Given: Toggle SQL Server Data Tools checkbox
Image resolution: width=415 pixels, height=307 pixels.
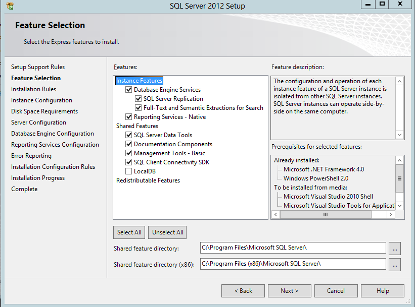Looking at the screenshot, I should tap(128, 135).
